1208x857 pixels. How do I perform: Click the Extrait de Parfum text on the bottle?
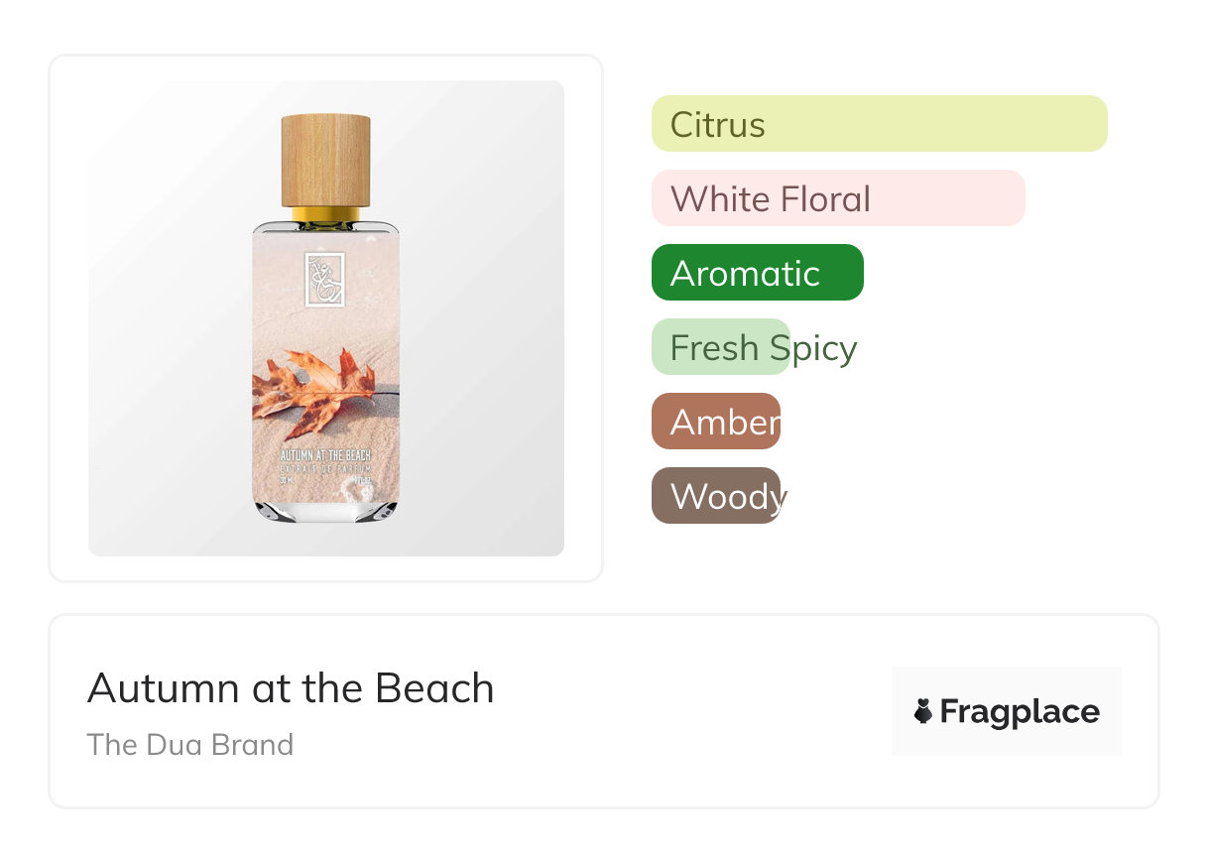325,467
